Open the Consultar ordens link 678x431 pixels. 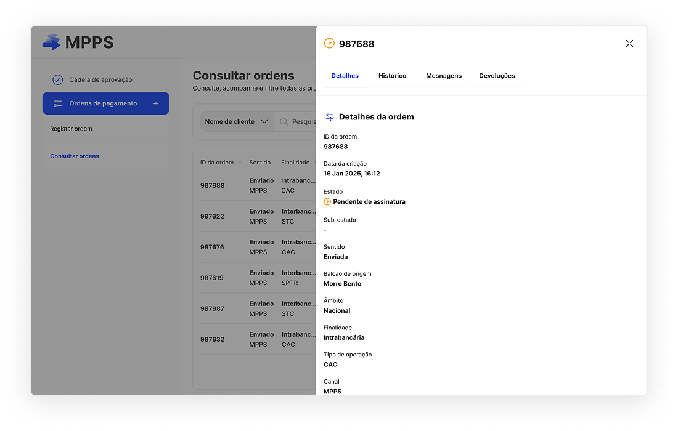pos(75,156)
